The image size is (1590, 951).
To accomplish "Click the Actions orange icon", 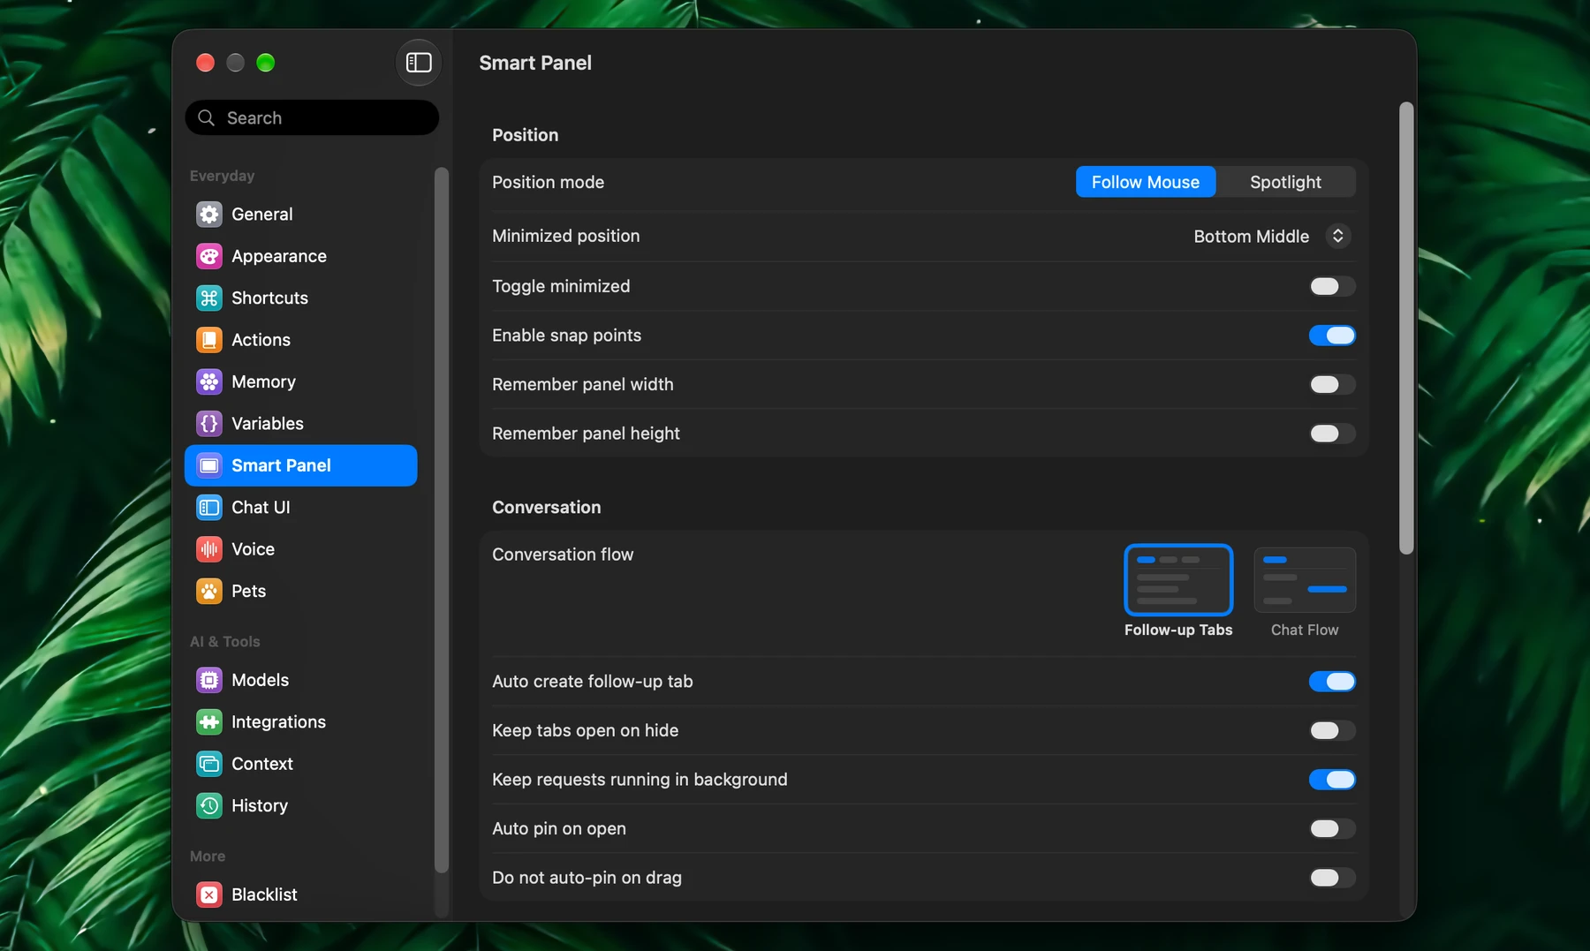I will pos(209,340).
